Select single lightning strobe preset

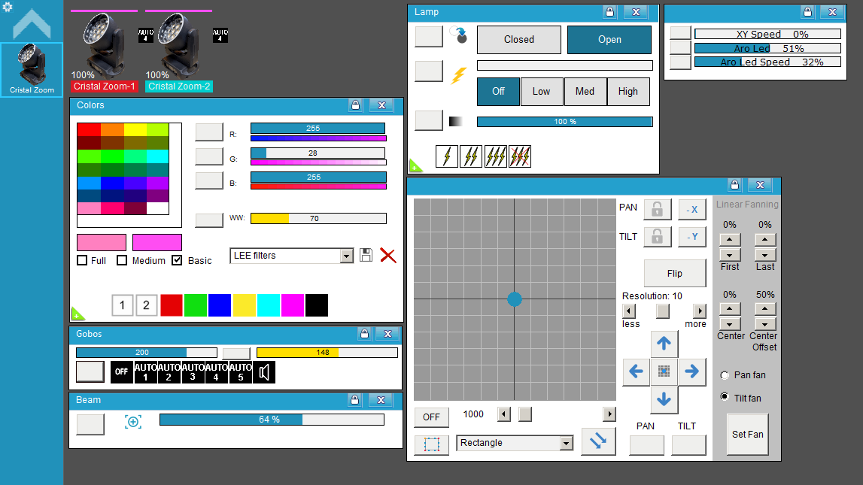pos(447,156)
